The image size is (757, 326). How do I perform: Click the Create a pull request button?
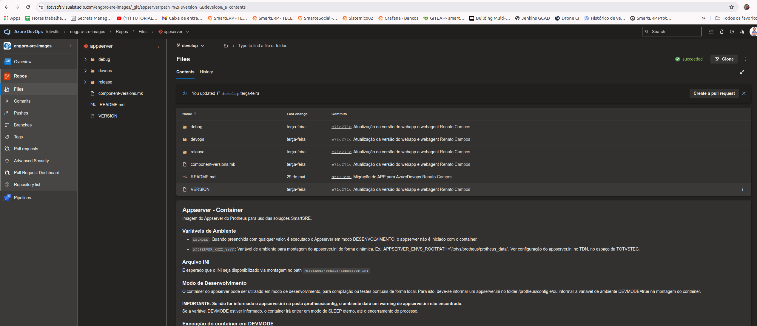714,93
